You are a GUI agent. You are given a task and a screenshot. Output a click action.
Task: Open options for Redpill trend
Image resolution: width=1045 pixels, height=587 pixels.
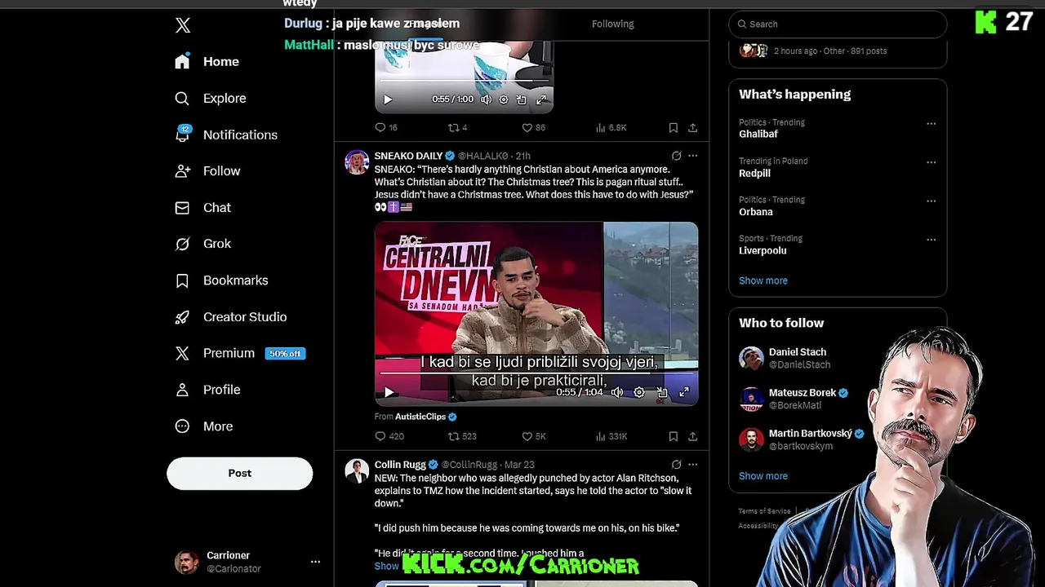click(x=931, y=162)
